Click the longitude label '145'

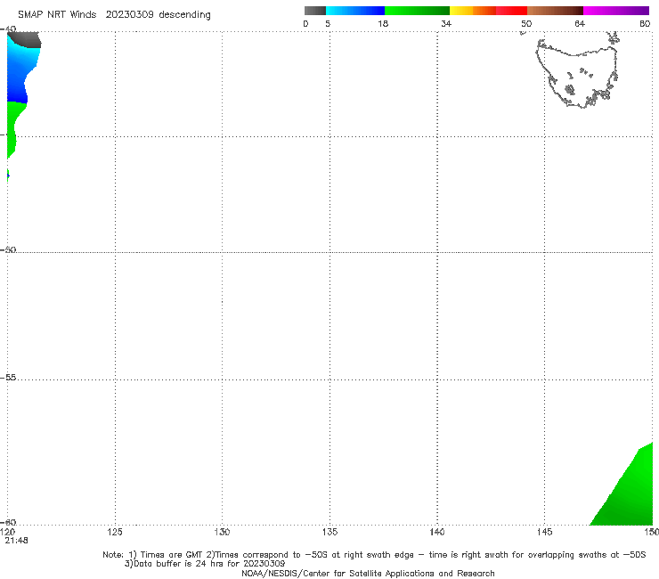coord(544,532)
